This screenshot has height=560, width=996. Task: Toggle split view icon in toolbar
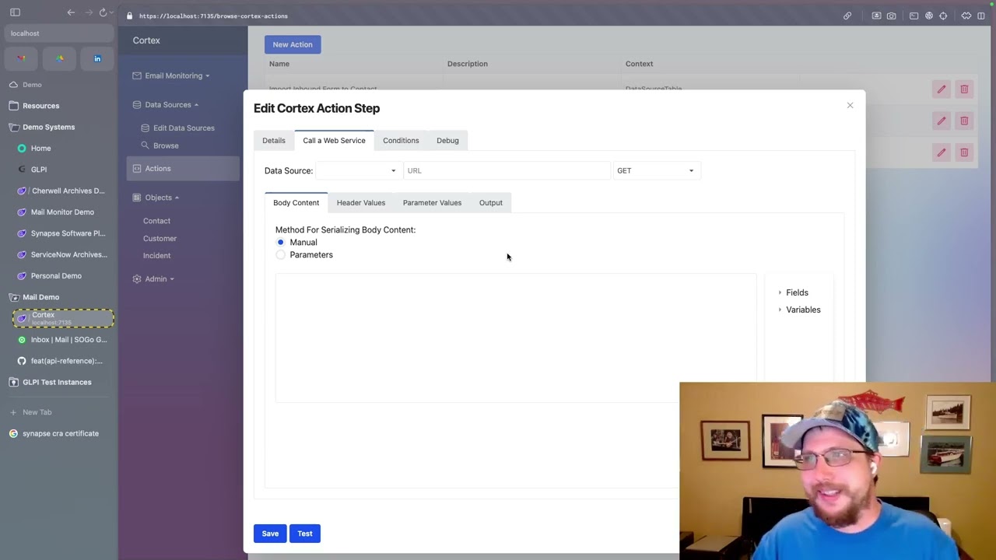[x=981, y=16]
